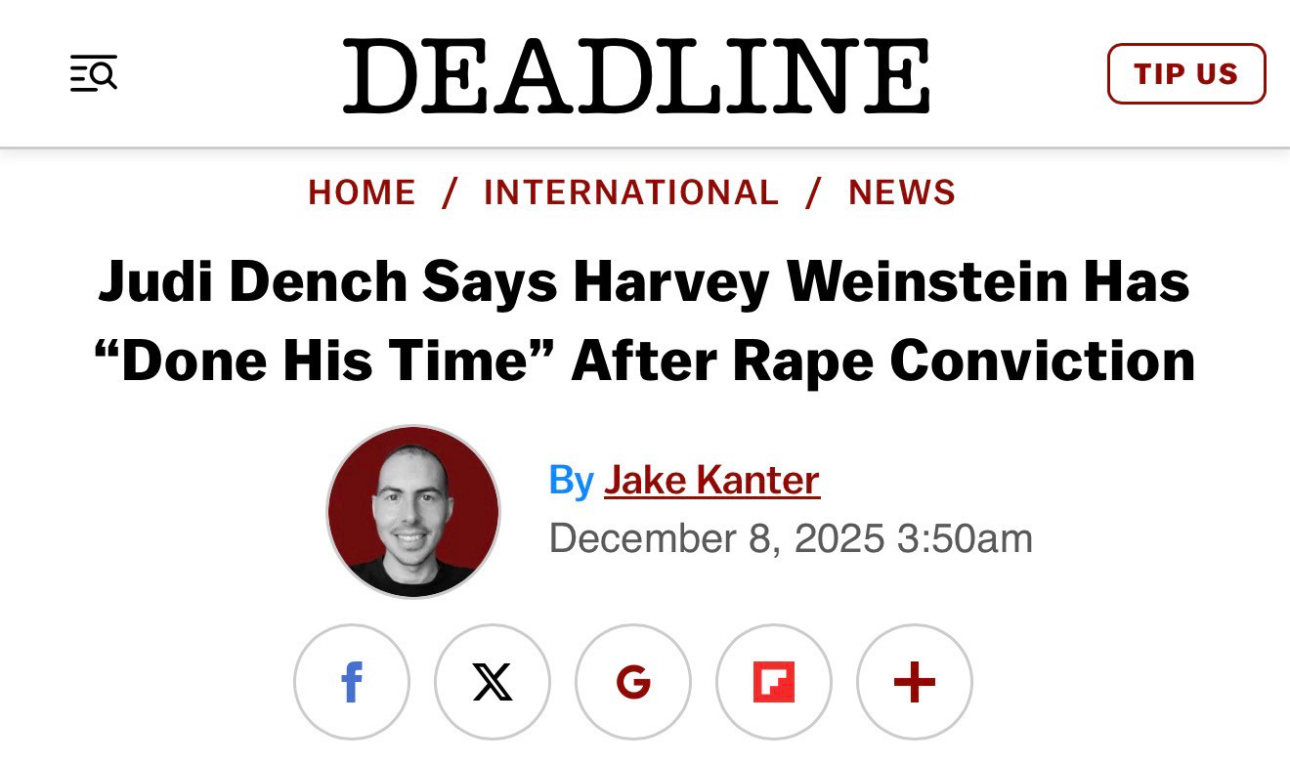1290x765 pixels.
Task: Click the Google share icon
Action: [x=633, y=682]
